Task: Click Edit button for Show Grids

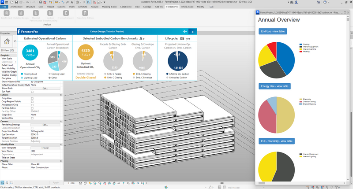Action: 45,88
